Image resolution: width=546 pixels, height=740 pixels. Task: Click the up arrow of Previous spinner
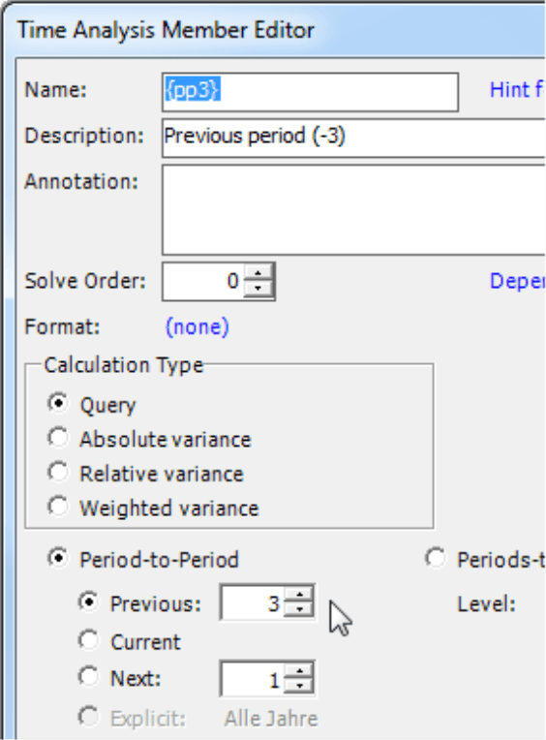[x=299, y=595]
